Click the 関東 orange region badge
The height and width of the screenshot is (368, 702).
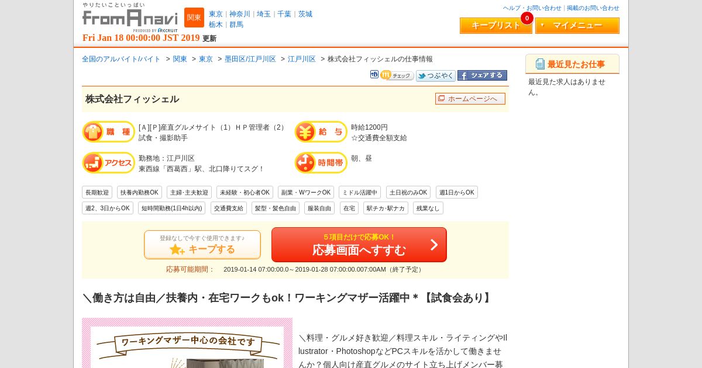coord(194,18)
